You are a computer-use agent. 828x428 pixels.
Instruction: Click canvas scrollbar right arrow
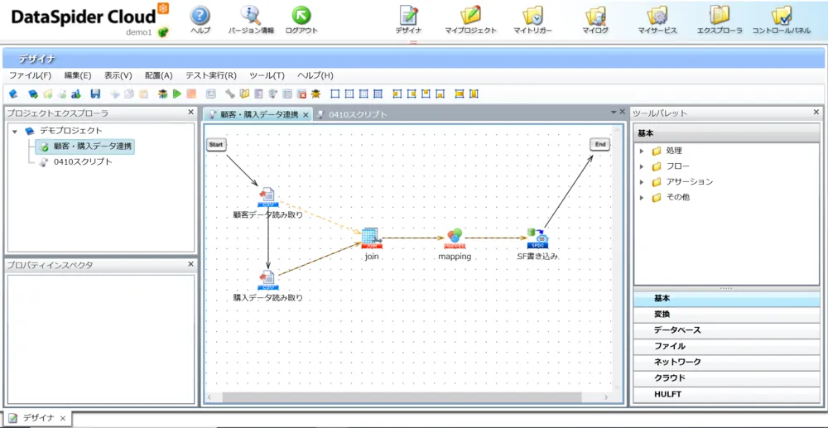(x=606, y=397)
